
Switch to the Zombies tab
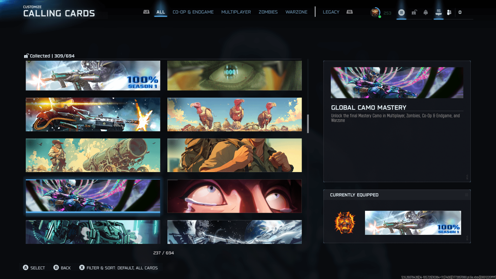tap(268, 12)
